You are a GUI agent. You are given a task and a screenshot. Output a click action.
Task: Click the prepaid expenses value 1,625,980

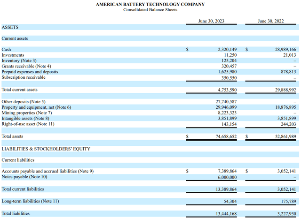(227, 72)
